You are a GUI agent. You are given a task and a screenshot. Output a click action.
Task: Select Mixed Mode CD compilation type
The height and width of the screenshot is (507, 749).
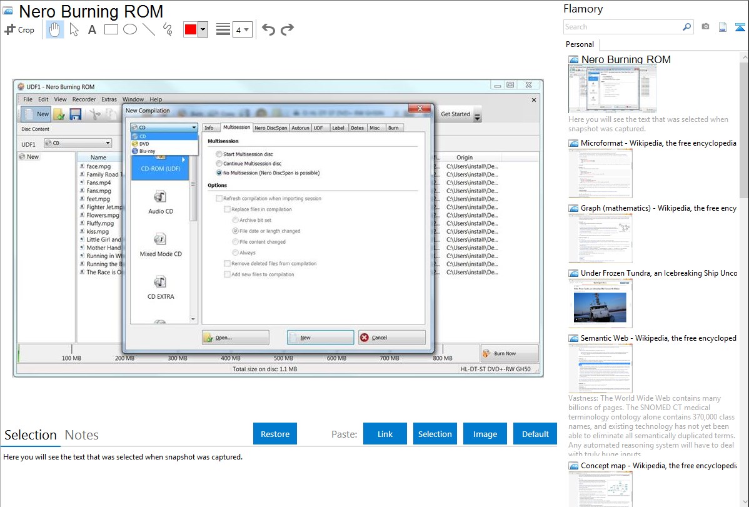pos(161,244)
